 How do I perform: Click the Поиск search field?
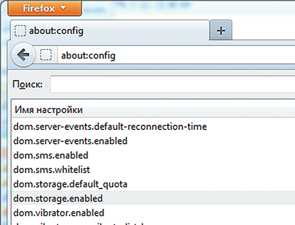point(173,84)
